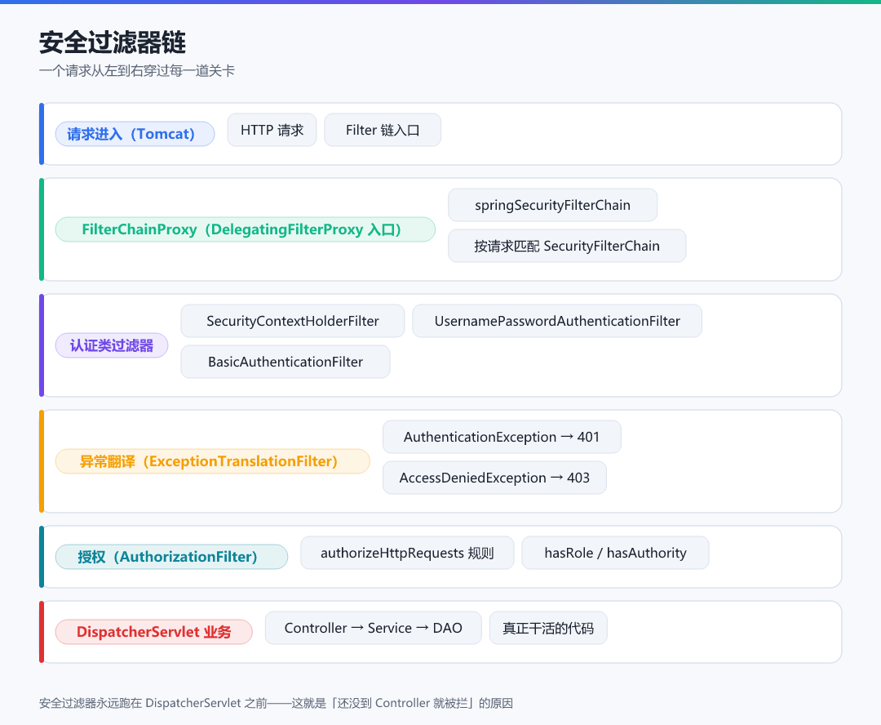
Task: Select the FilterChainProxy green label pill
Action: pyautogui.click(x=246, y=229)
